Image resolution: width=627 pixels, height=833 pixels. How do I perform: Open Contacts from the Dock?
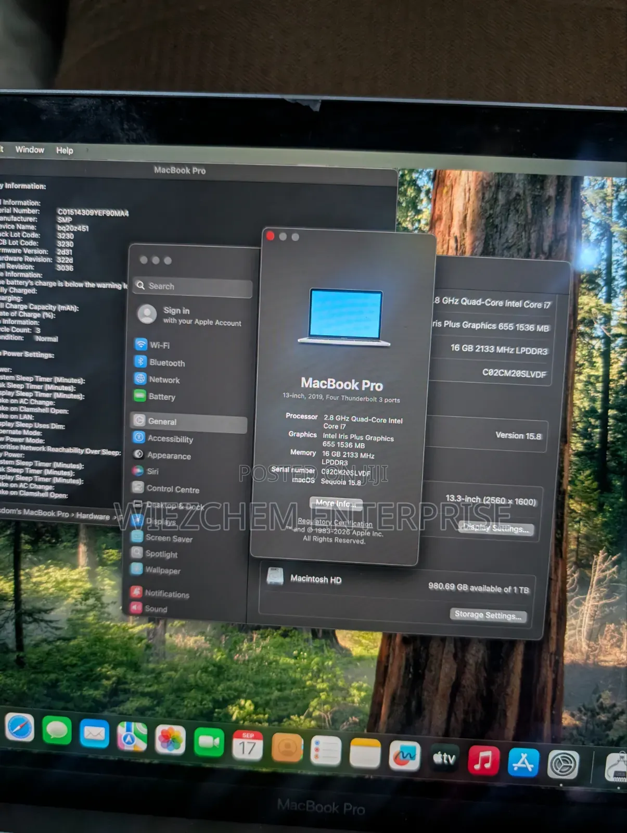coord(287,748)
